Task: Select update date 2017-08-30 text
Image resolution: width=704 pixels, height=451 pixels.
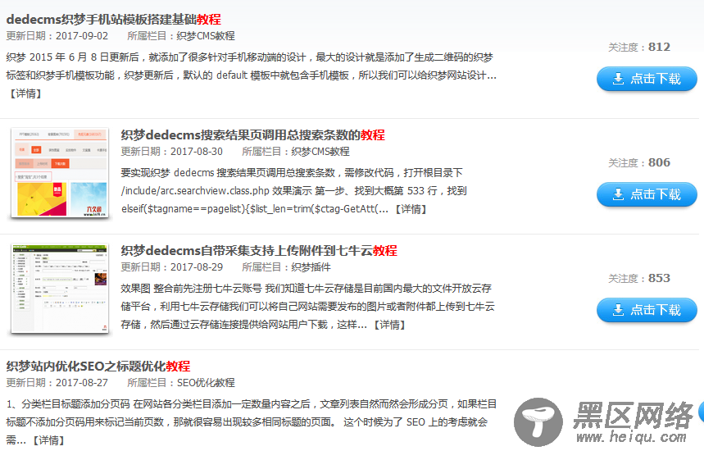Action: pos(197,152)
